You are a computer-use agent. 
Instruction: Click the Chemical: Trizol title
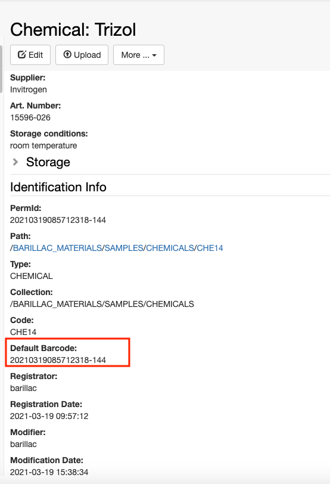point(73,30)
